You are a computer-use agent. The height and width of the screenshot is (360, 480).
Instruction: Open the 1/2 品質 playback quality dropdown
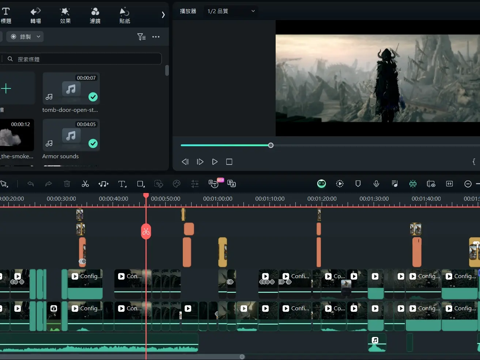click(x=231, y=11)
